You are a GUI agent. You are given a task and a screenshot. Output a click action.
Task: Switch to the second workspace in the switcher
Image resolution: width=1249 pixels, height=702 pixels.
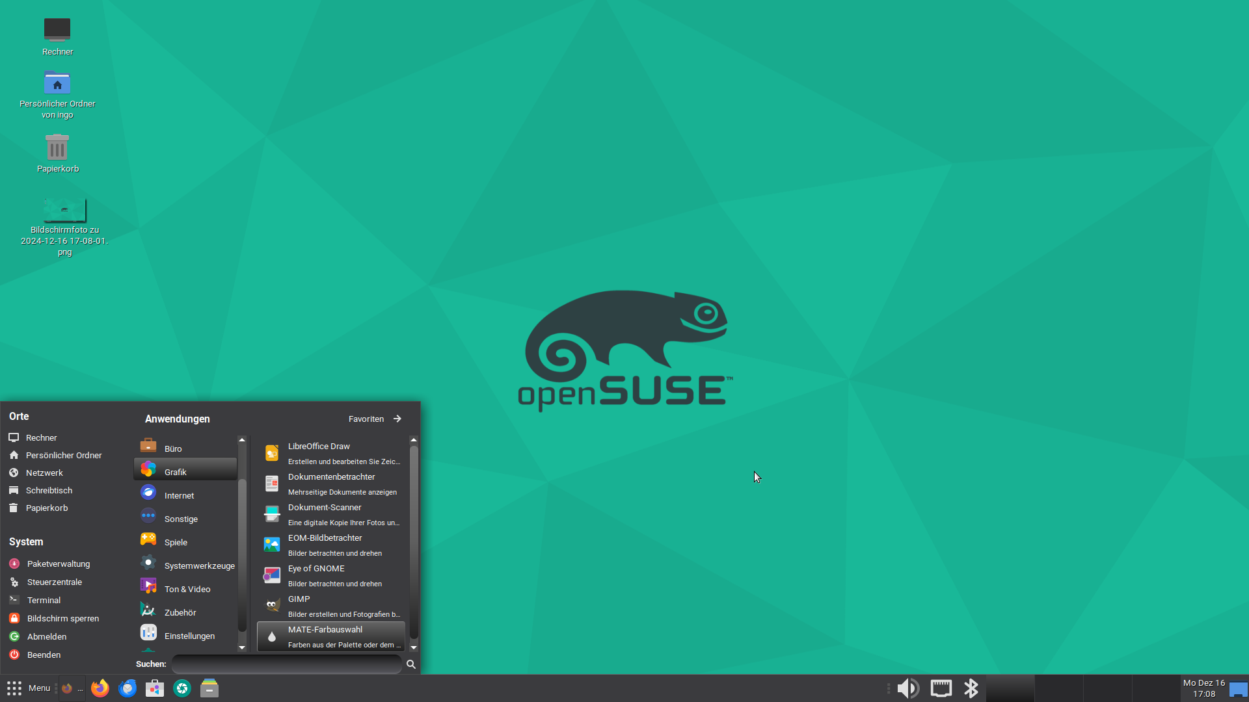pyautogui.click(x=1059, y=688)
